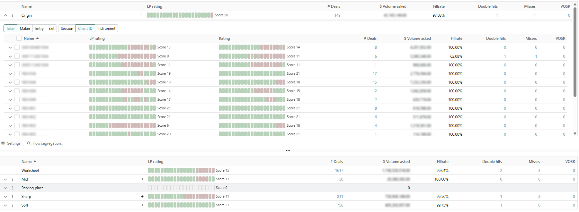Click the Flow segregation search field

click(48, 143)
